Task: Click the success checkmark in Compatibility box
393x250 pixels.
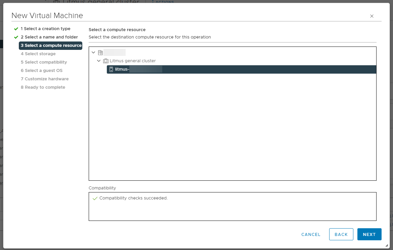Action: pyautogui.click(x=95, y=198)
